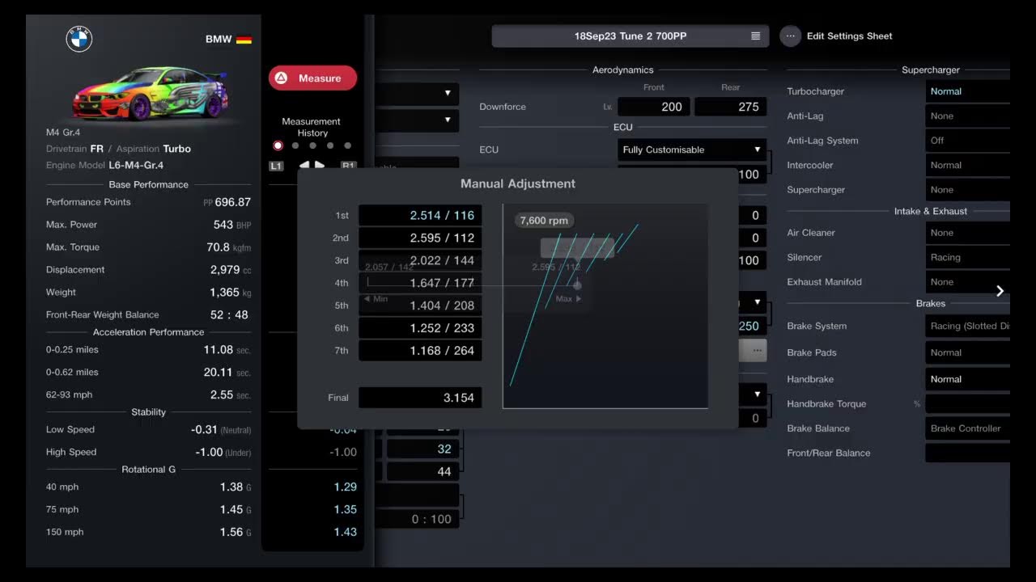Open the Anti-Lag System Off setting

click(x=968, y=141)
